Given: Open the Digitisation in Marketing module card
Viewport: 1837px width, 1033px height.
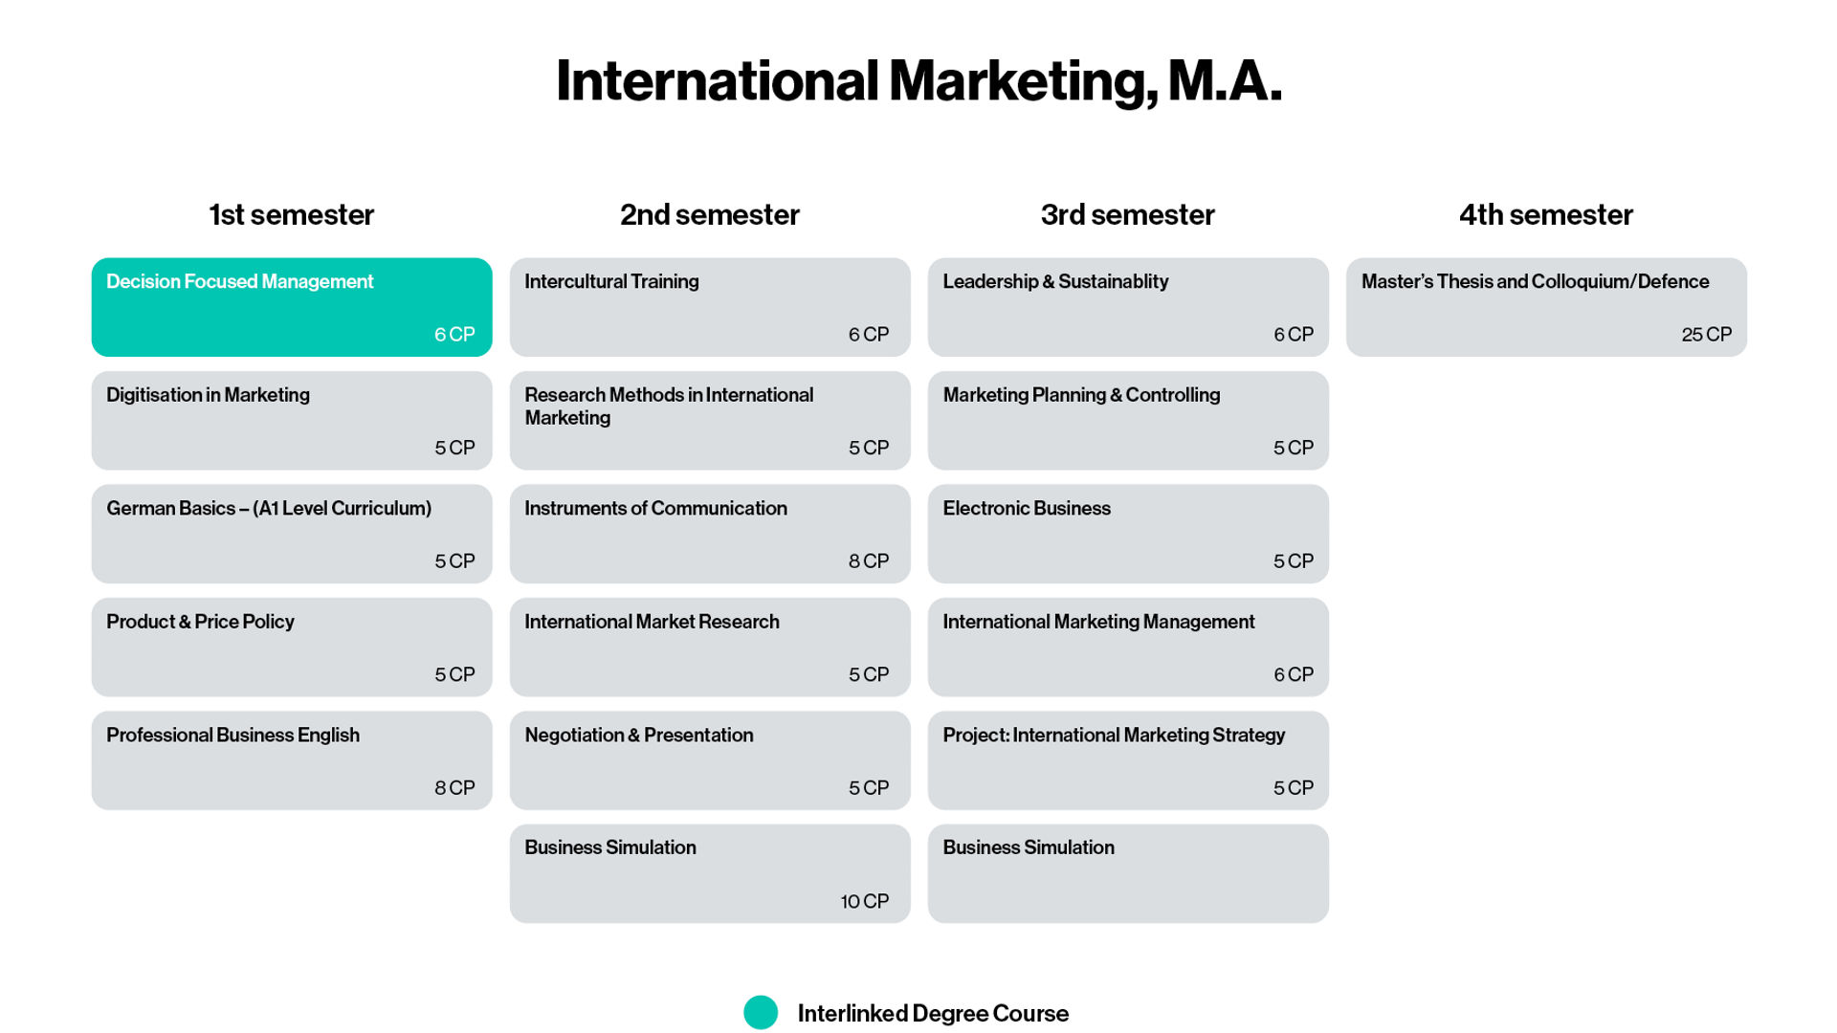Looking at the screenshot, I should [292, 421].
